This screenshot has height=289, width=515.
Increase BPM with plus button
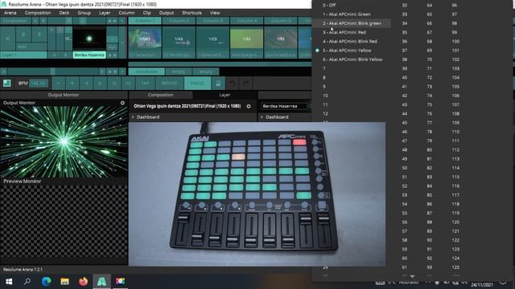click(x=72, y=83)
